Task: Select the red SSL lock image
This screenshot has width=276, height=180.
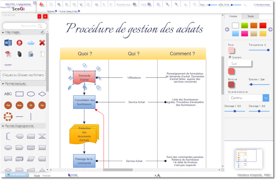Action: (19, 43)
